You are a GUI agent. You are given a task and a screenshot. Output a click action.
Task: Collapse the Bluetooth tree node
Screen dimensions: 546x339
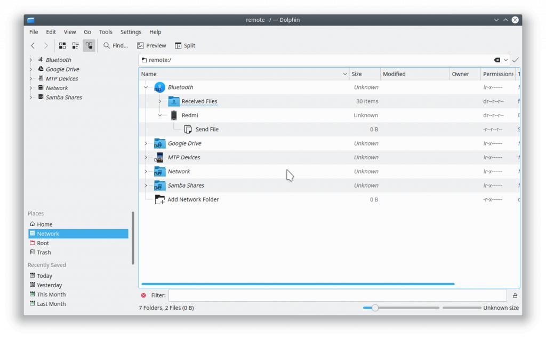[x=146, y=87]
